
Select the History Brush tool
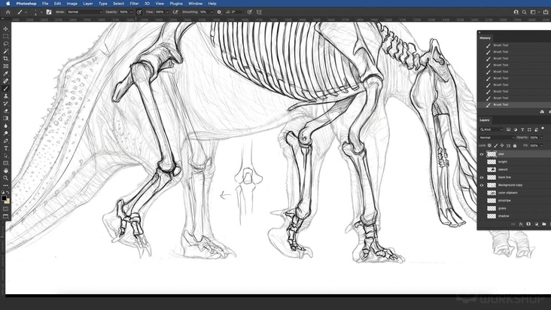tap(5, 104)
